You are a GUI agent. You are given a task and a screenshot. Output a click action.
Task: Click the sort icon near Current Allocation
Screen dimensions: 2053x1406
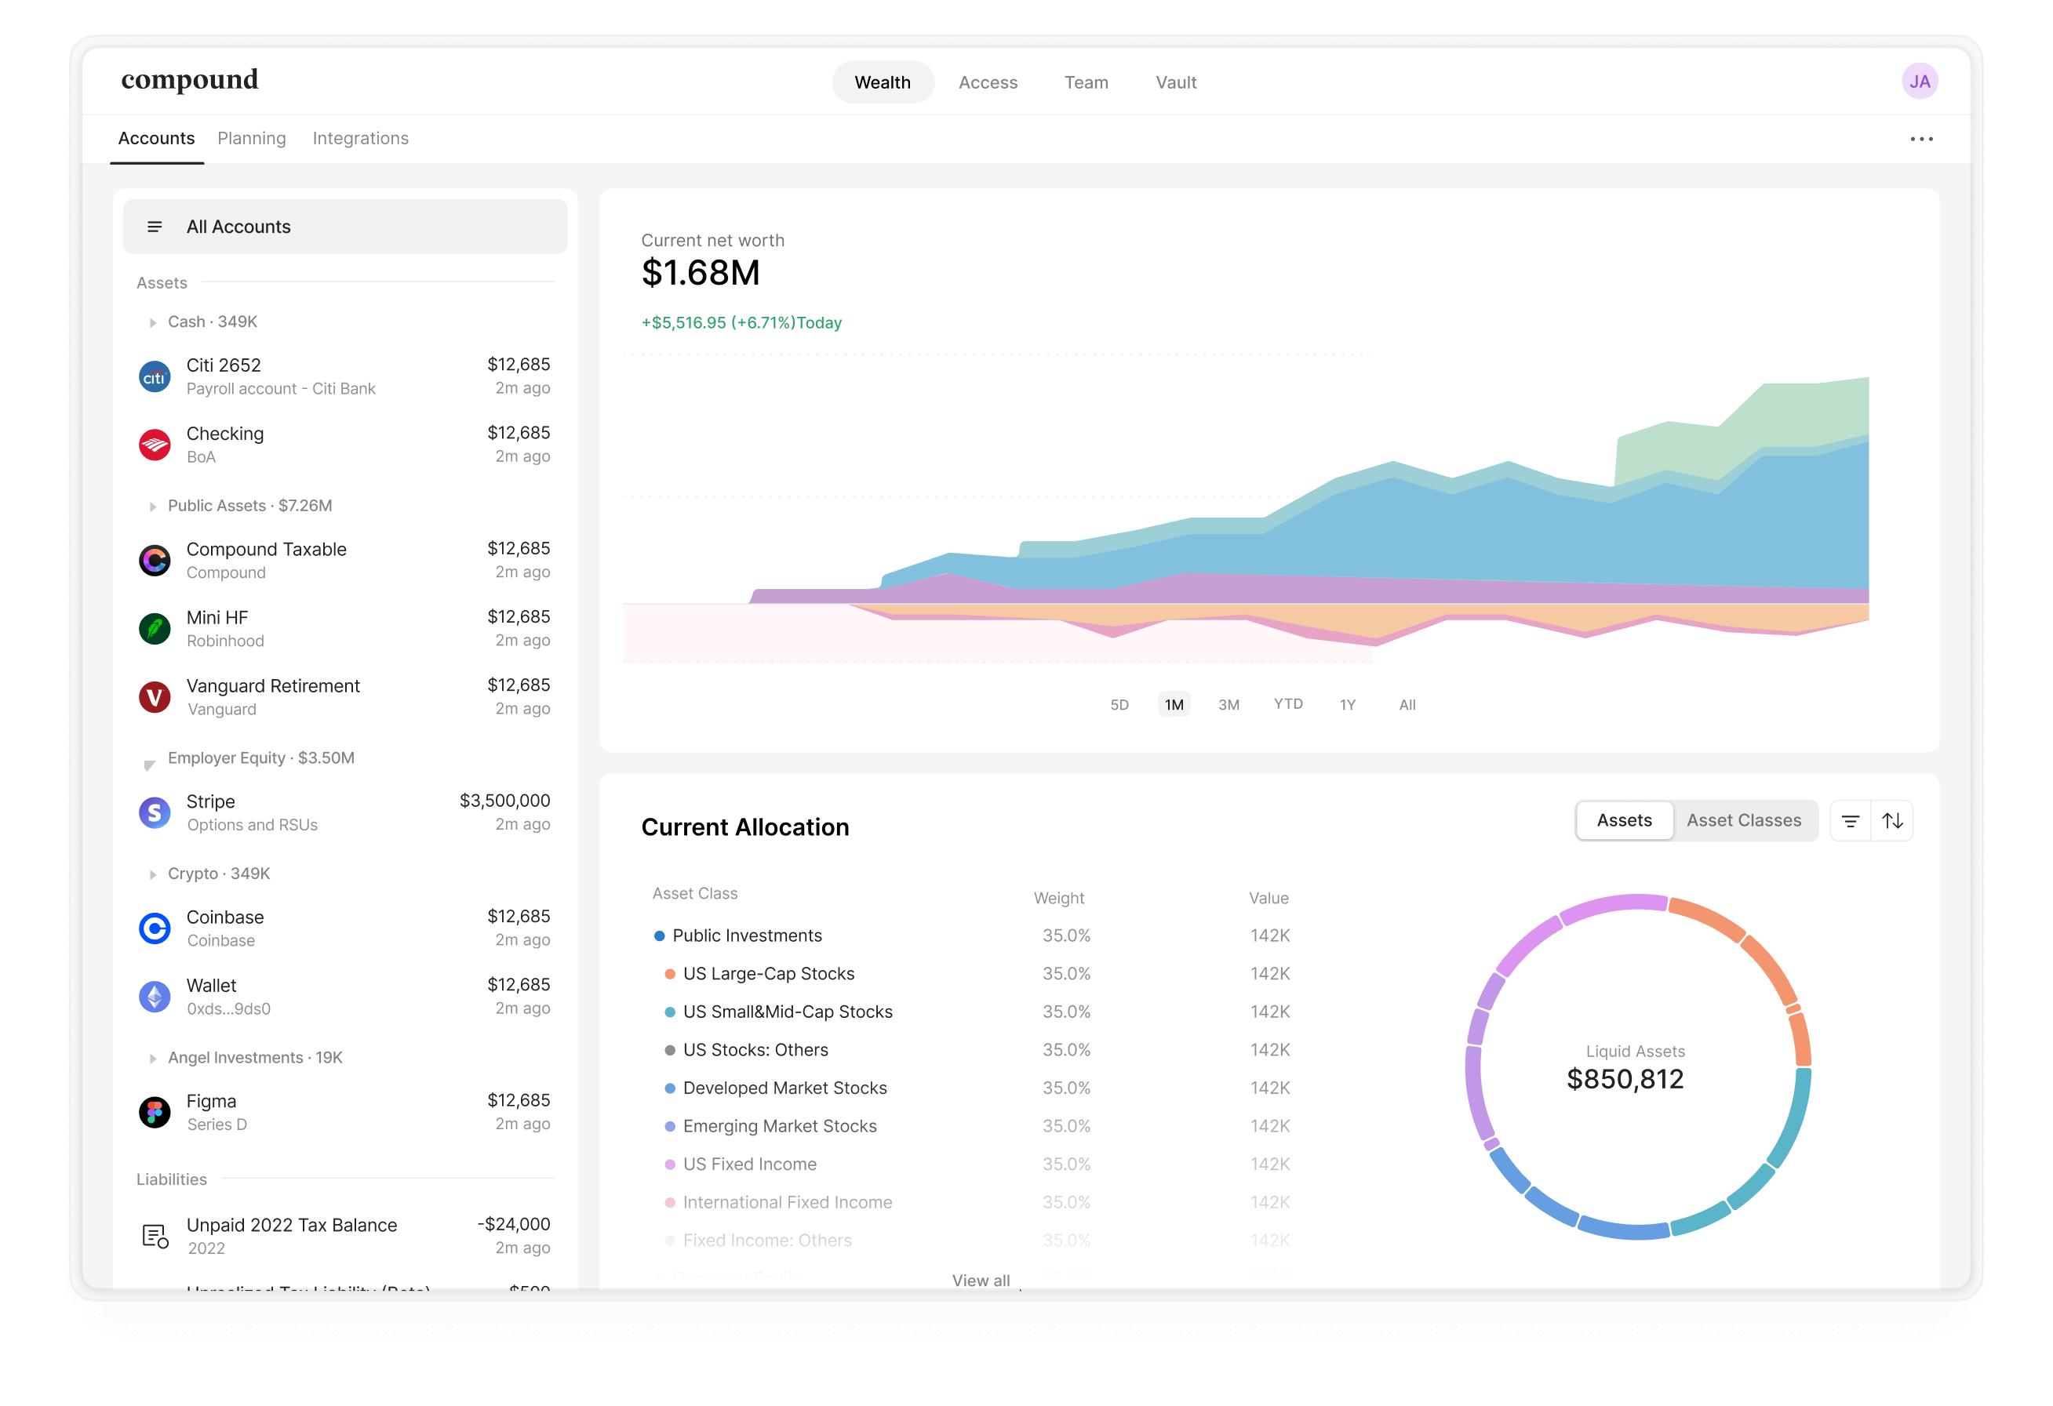[x=1894, y=820]
